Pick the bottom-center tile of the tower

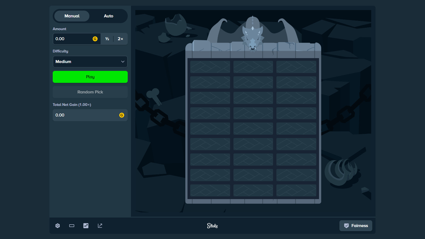pyautogui.click(x=253, y=190)
